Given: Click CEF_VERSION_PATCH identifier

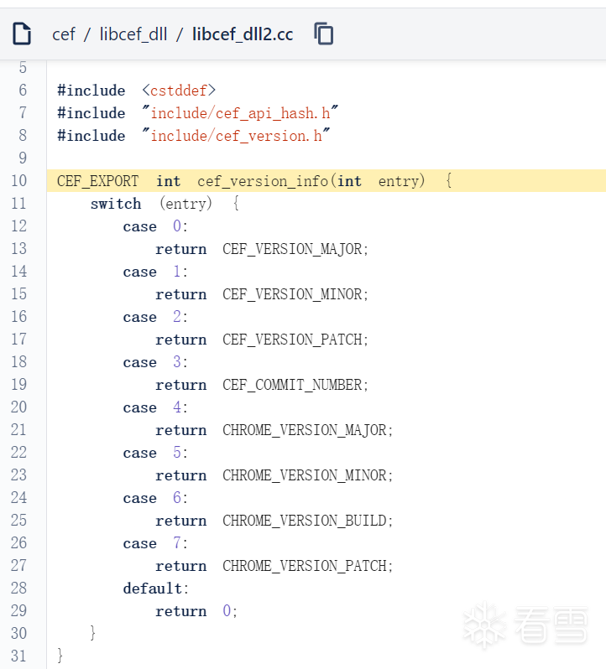Looking at the screenshot, I should click(x=293, y=340).
